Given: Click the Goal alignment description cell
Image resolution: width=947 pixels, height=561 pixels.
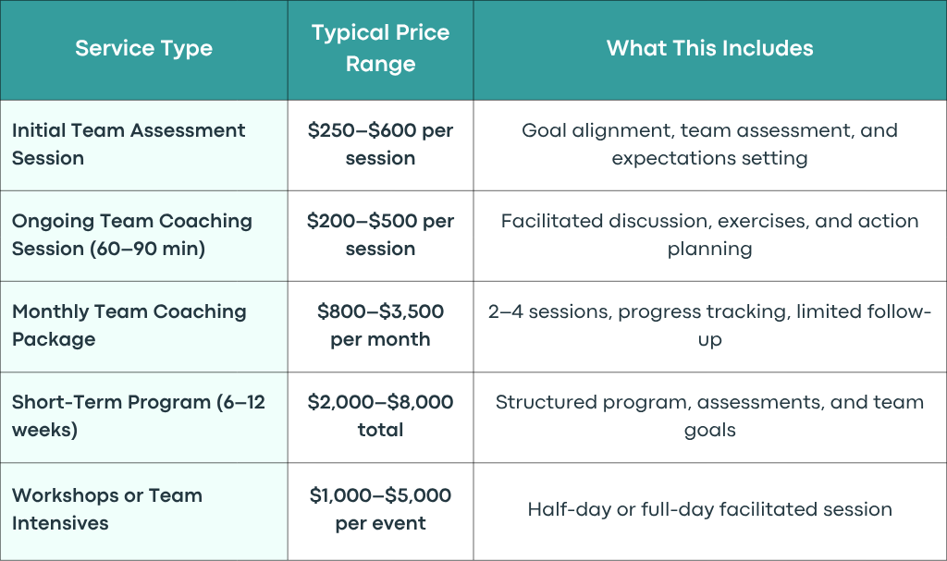Looking at the screenshot, I should coord(709,145).
